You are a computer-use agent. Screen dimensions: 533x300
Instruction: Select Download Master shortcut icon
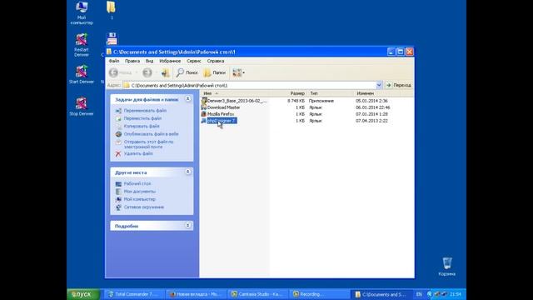(204, 107)
